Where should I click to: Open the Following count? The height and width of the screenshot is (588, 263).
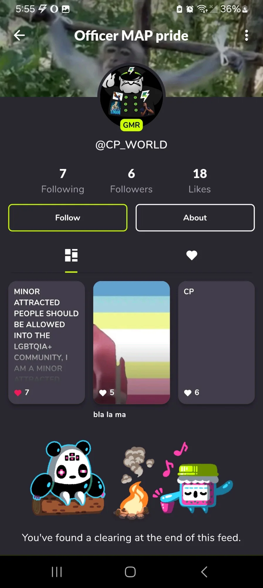[x=63, y=181]
